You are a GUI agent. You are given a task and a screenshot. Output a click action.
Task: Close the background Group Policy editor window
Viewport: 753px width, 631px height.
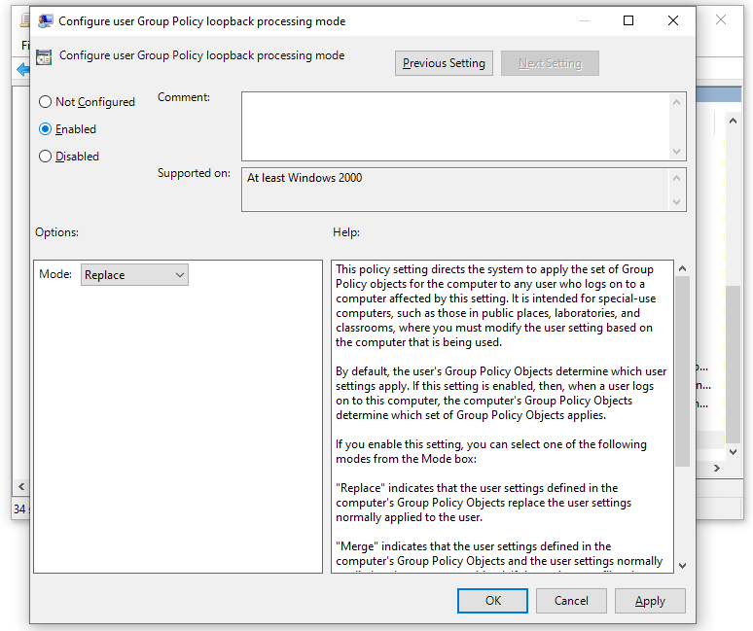720,19
